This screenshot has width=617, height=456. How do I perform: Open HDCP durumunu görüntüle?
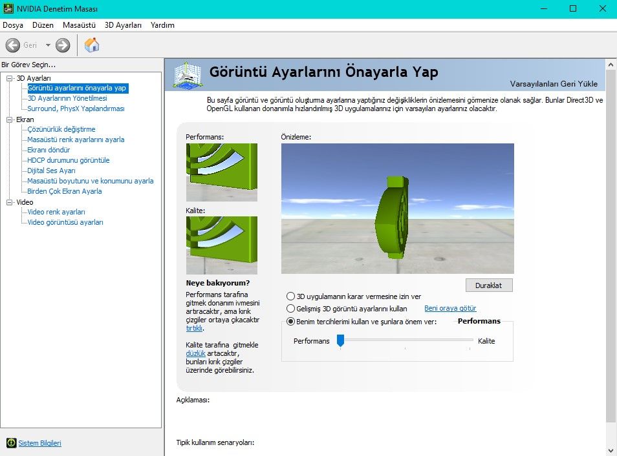(x=69, y=160)
